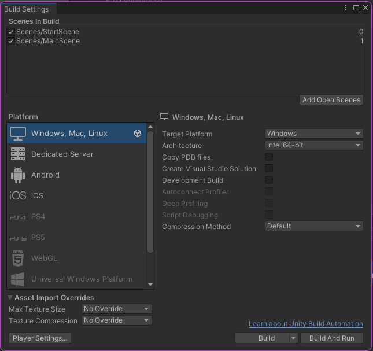Click the Scenes In Build heading
373x351 pixels.
[34, 21]
